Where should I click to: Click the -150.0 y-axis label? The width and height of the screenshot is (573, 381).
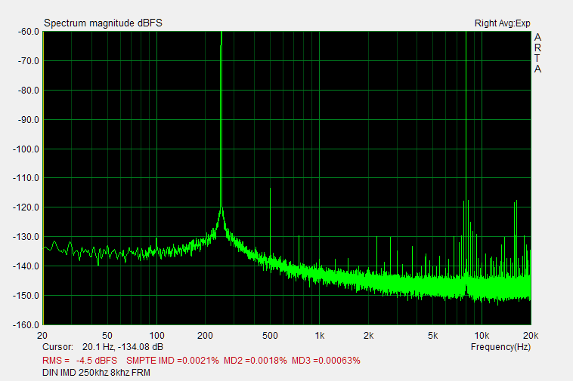point(26,295)
